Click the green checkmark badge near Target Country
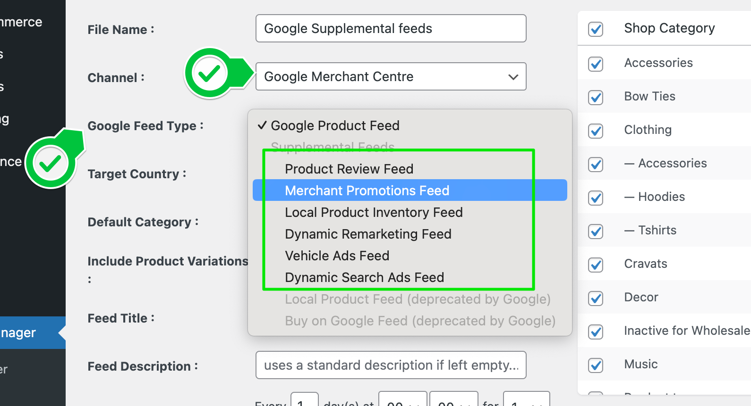 pos(51,163)
